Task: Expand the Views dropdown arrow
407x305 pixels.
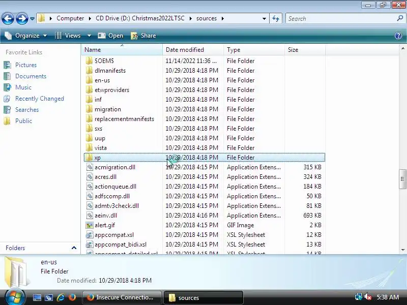Action: click(x=89, y=36)
